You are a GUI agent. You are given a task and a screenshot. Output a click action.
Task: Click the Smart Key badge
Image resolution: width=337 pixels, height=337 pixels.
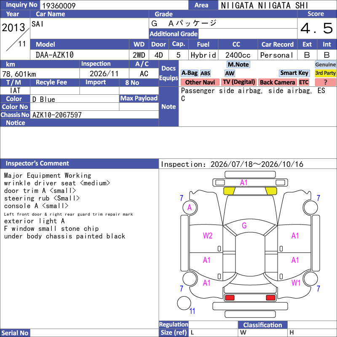[294, 73]
